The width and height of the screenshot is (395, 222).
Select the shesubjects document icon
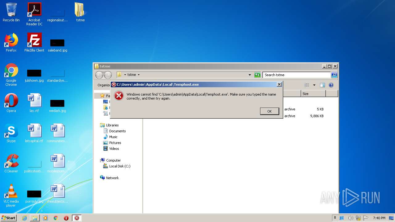click(x=57, y=194)
